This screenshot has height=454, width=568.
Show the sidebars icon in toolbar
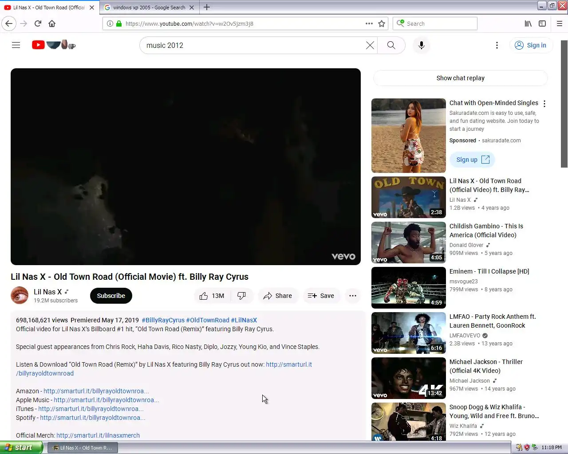point(542,23)
